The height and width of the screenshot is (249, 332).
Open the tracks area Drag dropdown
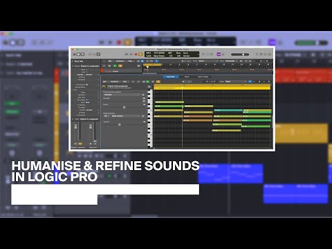click(x=231, y=61)
